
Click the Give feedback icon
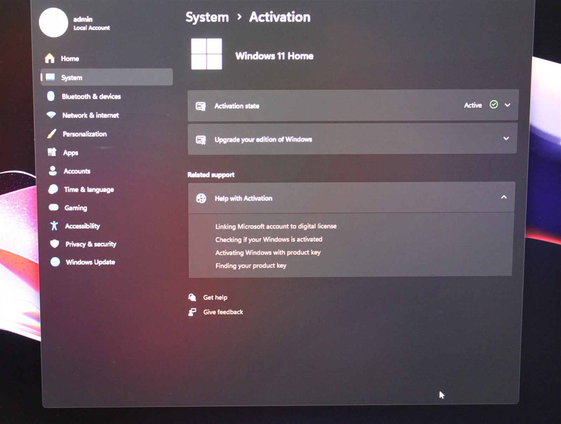tap(192, 312)
